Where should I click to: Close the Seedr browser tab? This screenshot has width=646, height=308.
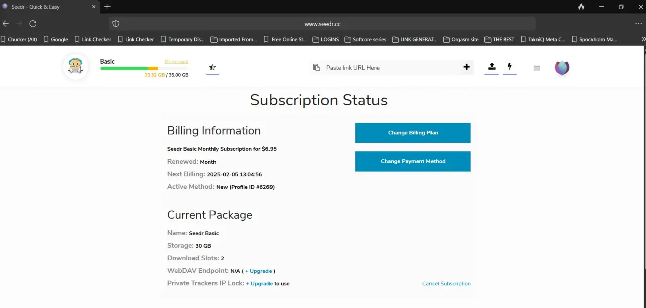point(93,7)
